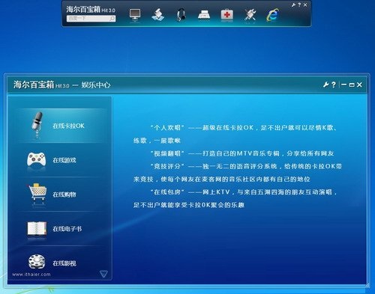The height and width of the screenshot is (294, 375).
Task: Maximize the 娱乐中心 window
Action: point(352,85)
